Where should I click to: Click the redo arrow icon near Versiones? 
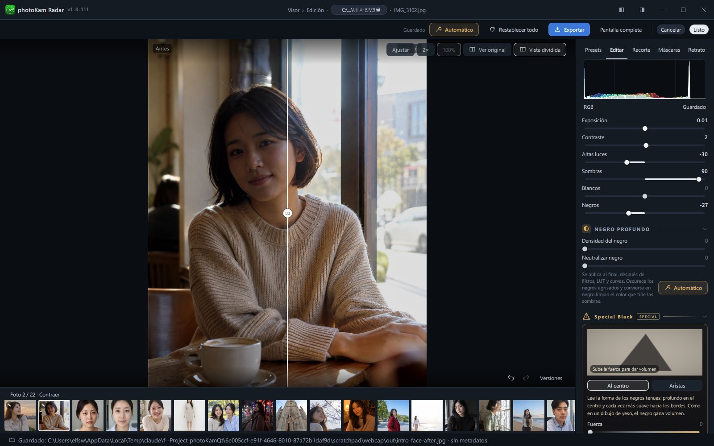[526, 378]
